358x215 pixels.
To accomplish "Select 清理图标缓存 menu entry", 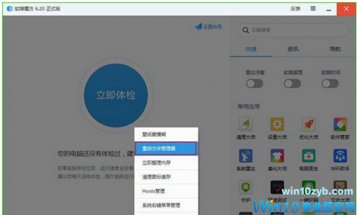I will [x=166, y=177].
